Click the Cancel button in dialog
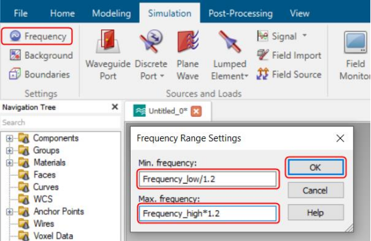371x241 pixels. 315,190
